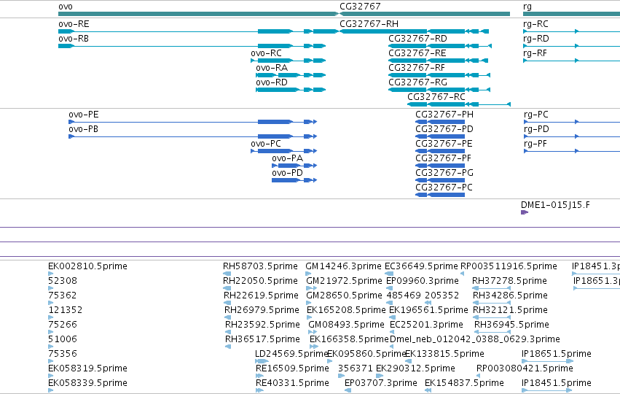Screen dimensions: 620x394
Task: Select the rg-PD protein label
Action: 536,129
